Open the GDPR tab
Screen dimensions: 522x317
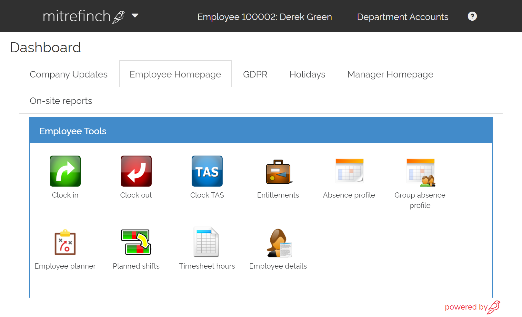(x=255, y=74)
